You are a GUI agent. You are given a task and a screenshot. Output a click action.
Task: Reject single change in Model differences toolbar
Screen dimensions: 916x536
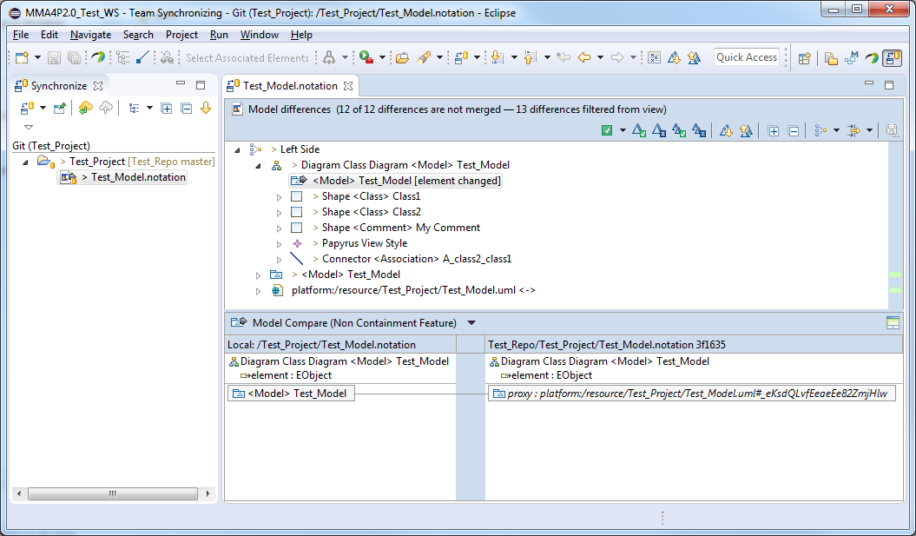point(659,130)
